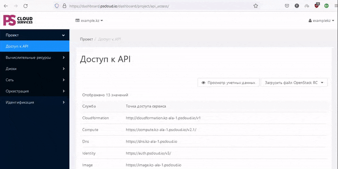This screenshot has height=169, width=338.
Task: Click the Compute service name
Action: tap(90, 130)
